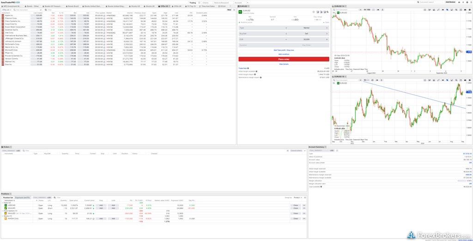Click the search icon in EURUSD ticket
473x241 pixels.
coord(327,12)
